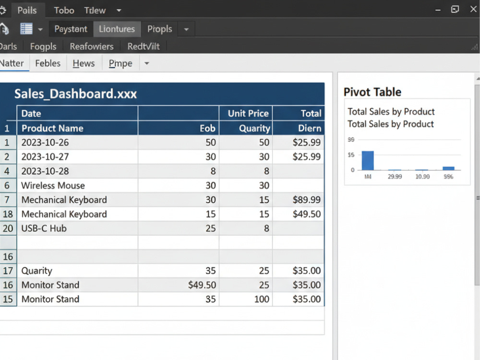Image resolution: width=480 pixels, height=360 pixels.
Task: Click the RedtViilt toolbar item
Action: [144, 46]
